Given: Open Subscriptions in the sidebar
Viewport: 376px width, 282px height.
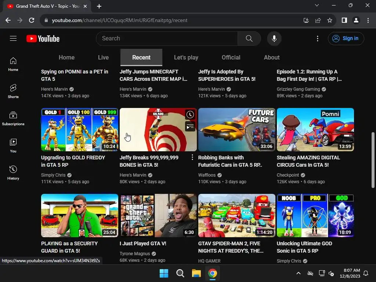Looking at the screenshot, I should (x=13, y=119).
